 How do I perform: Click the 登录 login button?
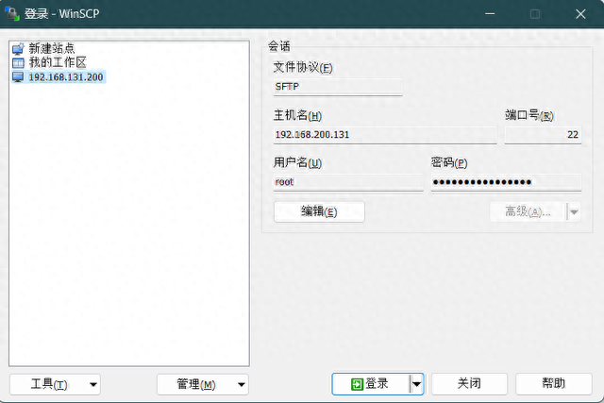[370, 384]
